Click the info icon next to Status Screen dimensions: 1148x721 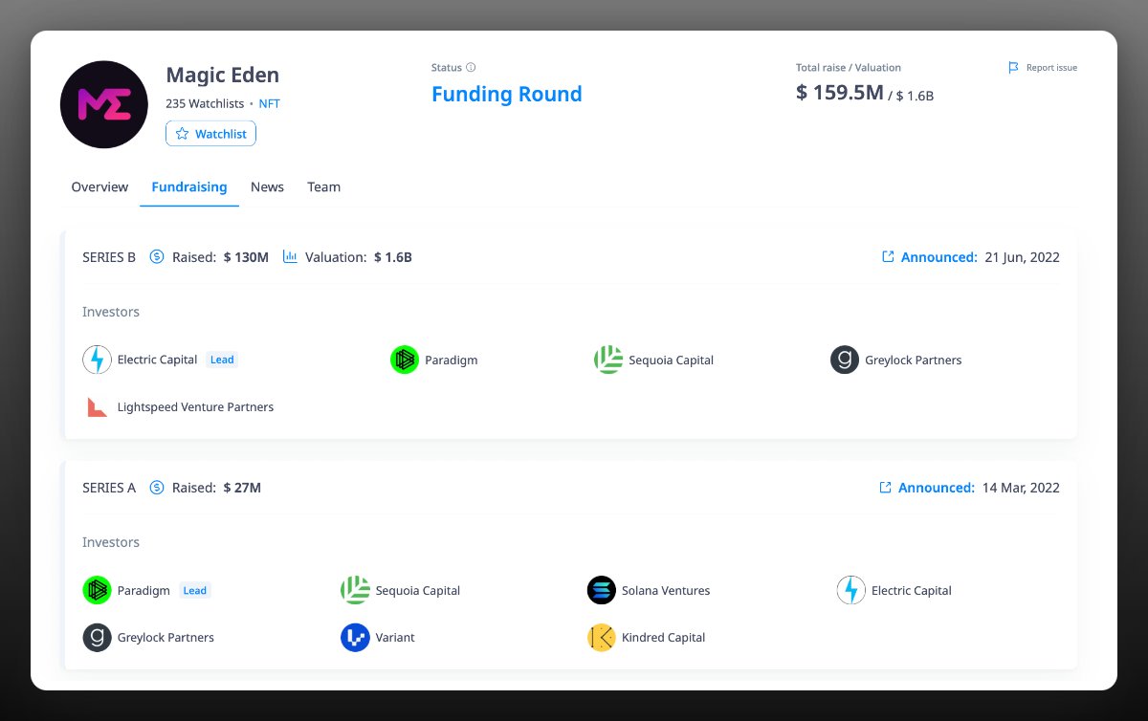pyautogui.click(x=471, y=68)
